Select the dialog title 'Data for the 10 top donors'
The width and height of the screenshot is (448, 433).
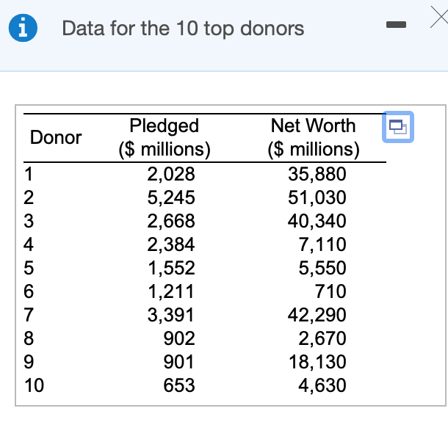(x=183, y=29)
